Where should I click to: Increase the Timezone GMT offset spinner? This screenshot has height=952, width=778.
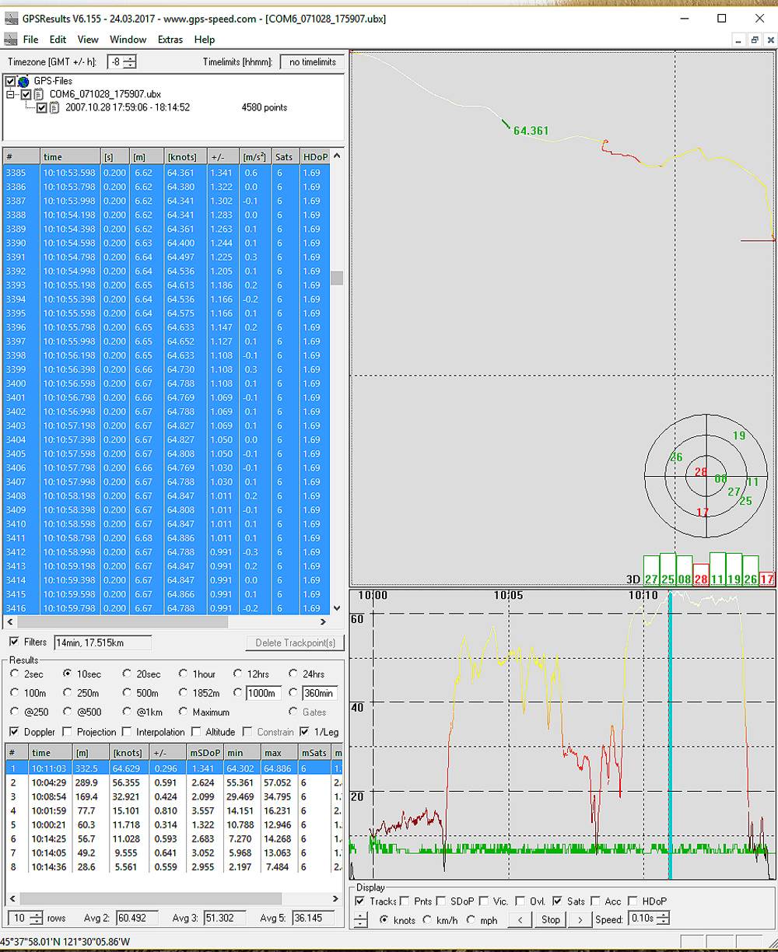[x=129, y=58]
